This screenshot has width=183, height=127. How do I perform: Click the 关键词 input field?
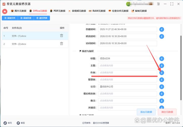coord(127,108)
